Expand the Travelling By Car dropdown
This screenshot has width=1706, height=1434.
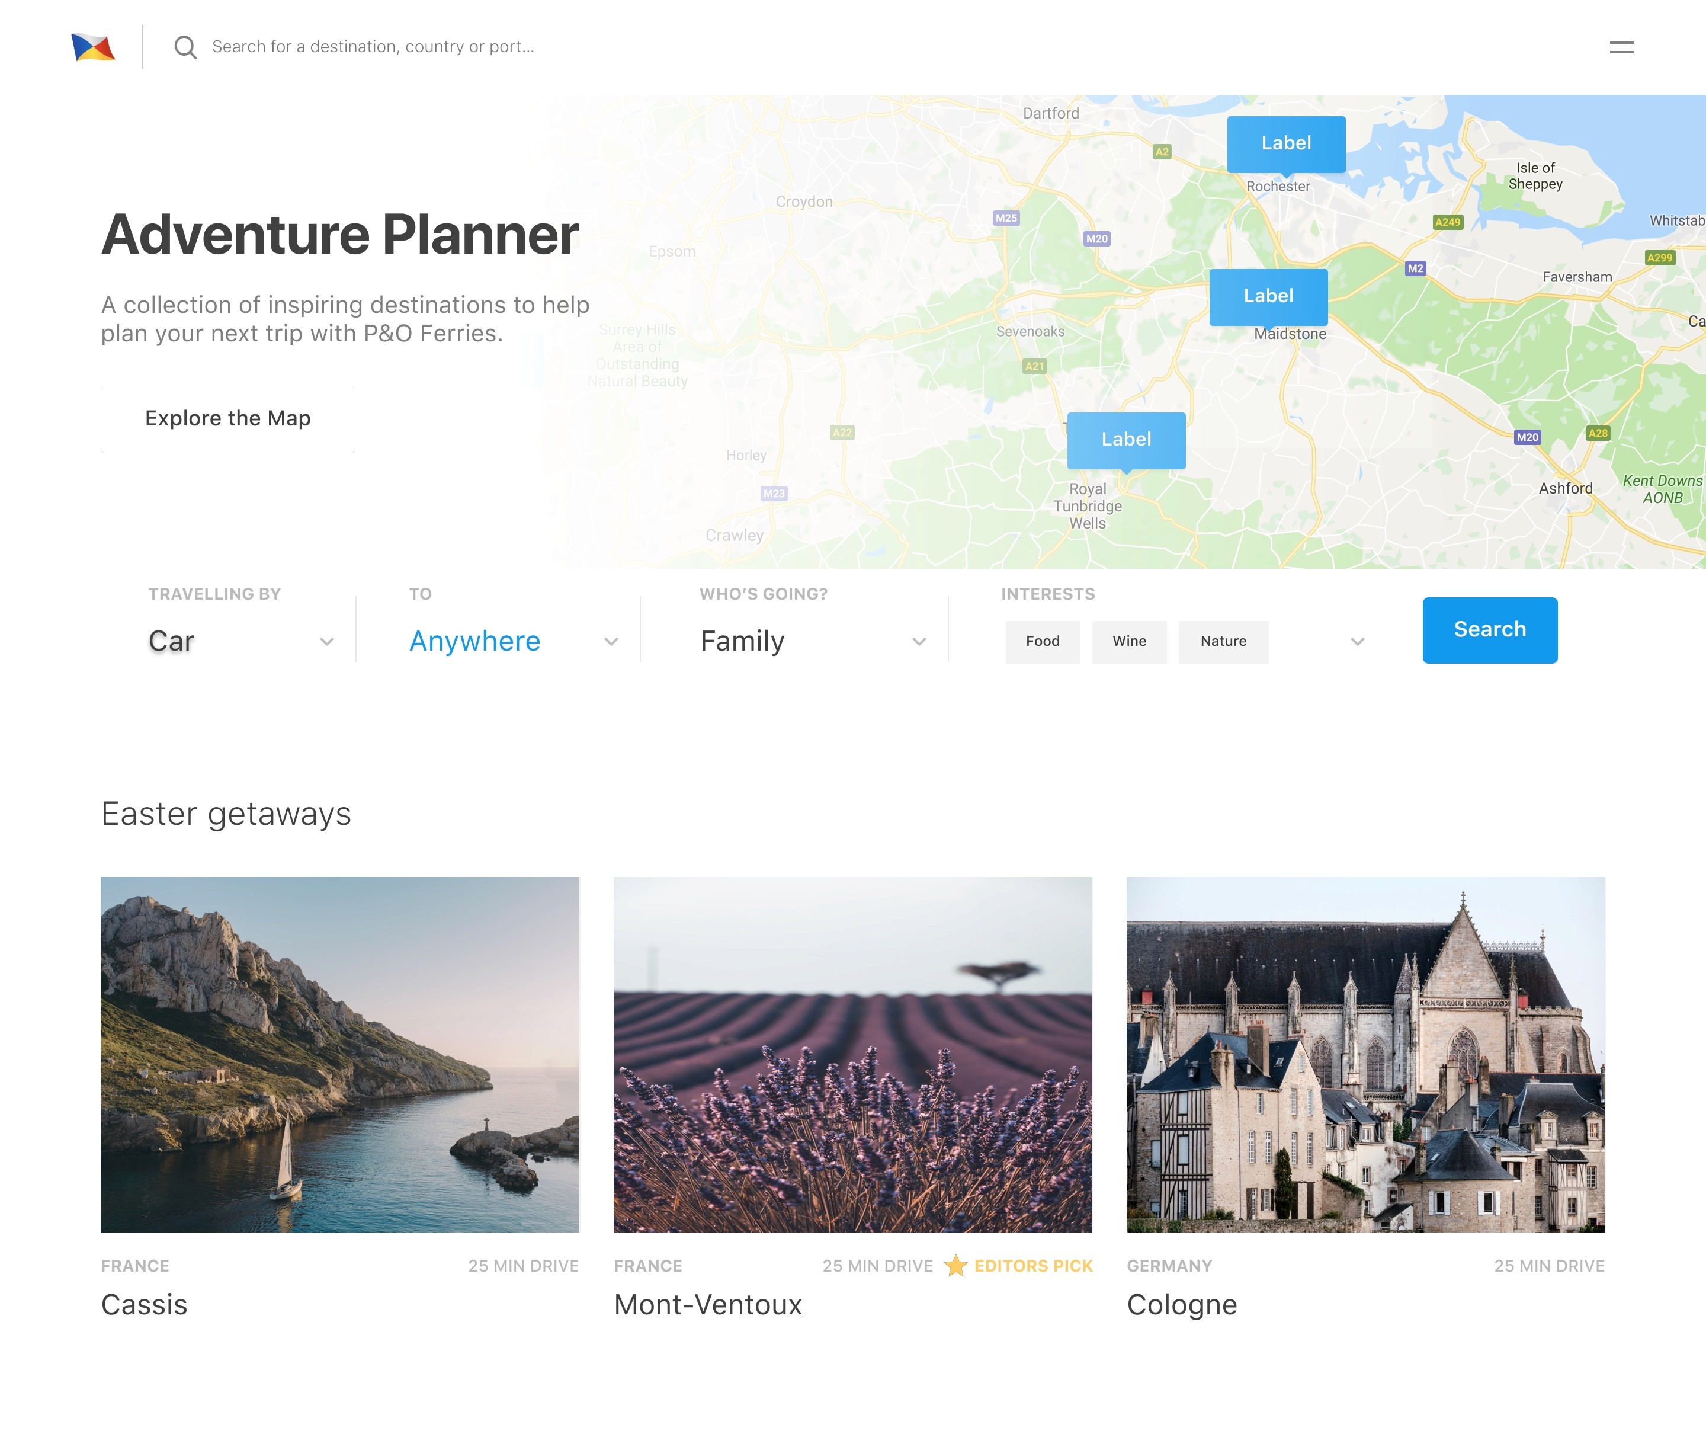click(327, 641)
